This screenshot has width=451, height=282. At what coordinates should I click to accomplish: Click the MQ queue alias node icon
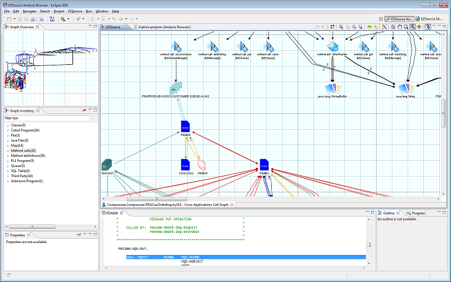pyautogui.click(x=175, y=88)
